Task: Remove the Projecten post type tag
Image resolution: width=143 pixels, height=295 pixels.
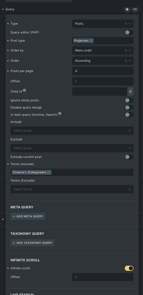Action: (91, 41)
